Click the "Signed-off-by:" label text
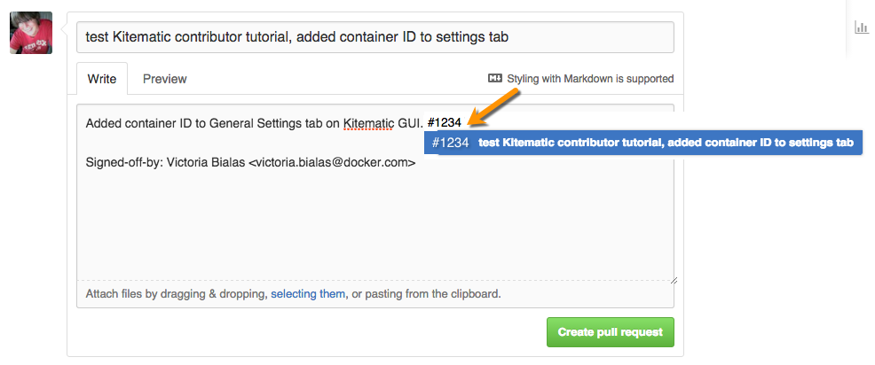The width and height of the screenshot is (875, 365). tap(124, 163)
